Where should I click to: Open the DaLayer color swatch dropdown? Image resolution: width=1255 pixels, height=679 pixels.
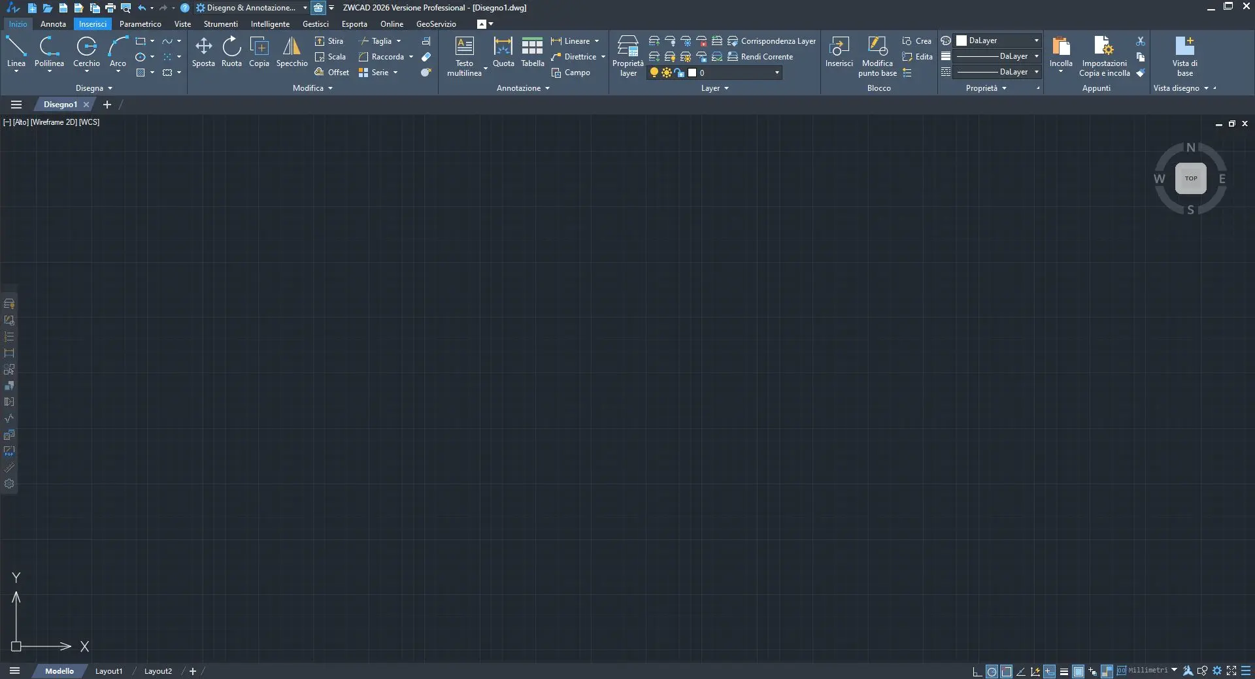(x=997, y=41)
